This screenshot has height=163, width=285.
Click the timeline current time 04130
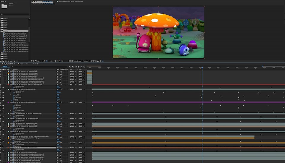tap(5, 66)
